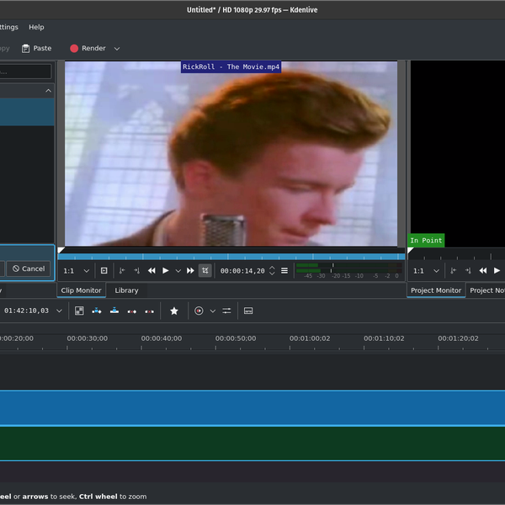Fast forward in the clip monitor
This screenshot has height=505, width=505.
(190, 270)
